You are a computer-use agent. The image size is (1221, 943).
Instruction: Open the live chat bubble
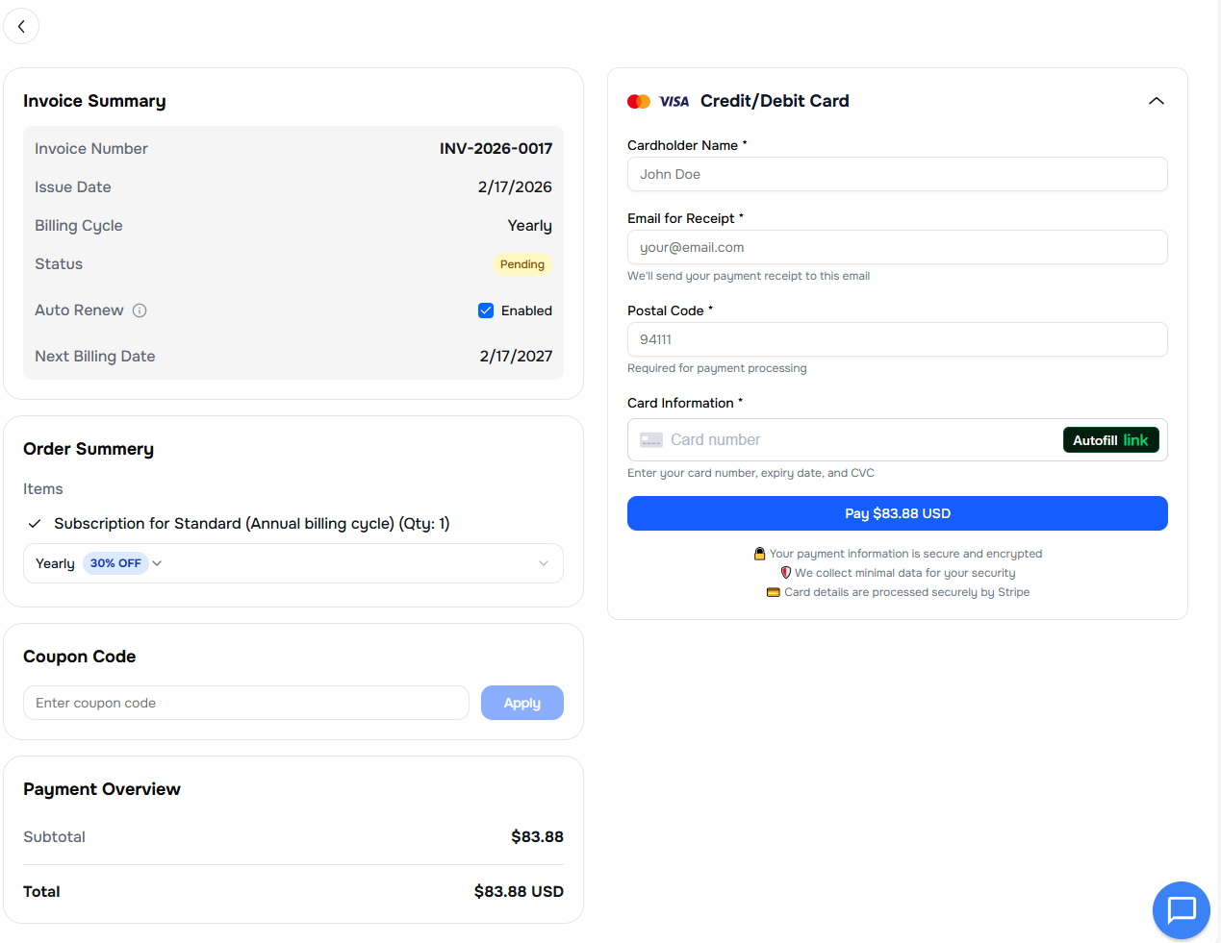[1181, 909]
